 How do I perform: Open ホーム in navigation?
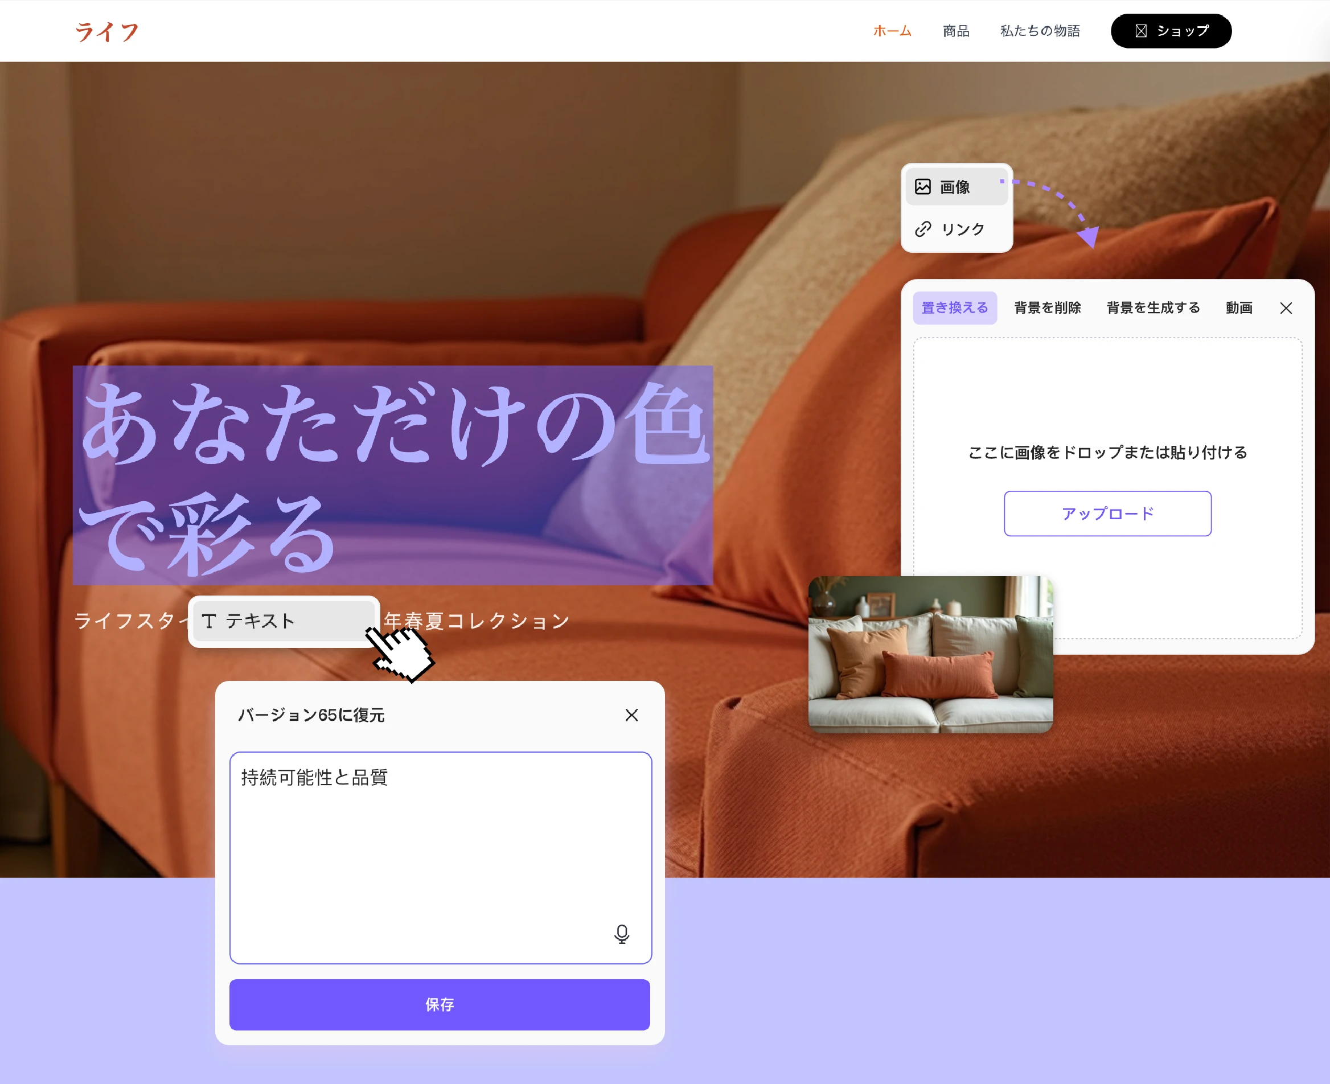pos(892,31)
